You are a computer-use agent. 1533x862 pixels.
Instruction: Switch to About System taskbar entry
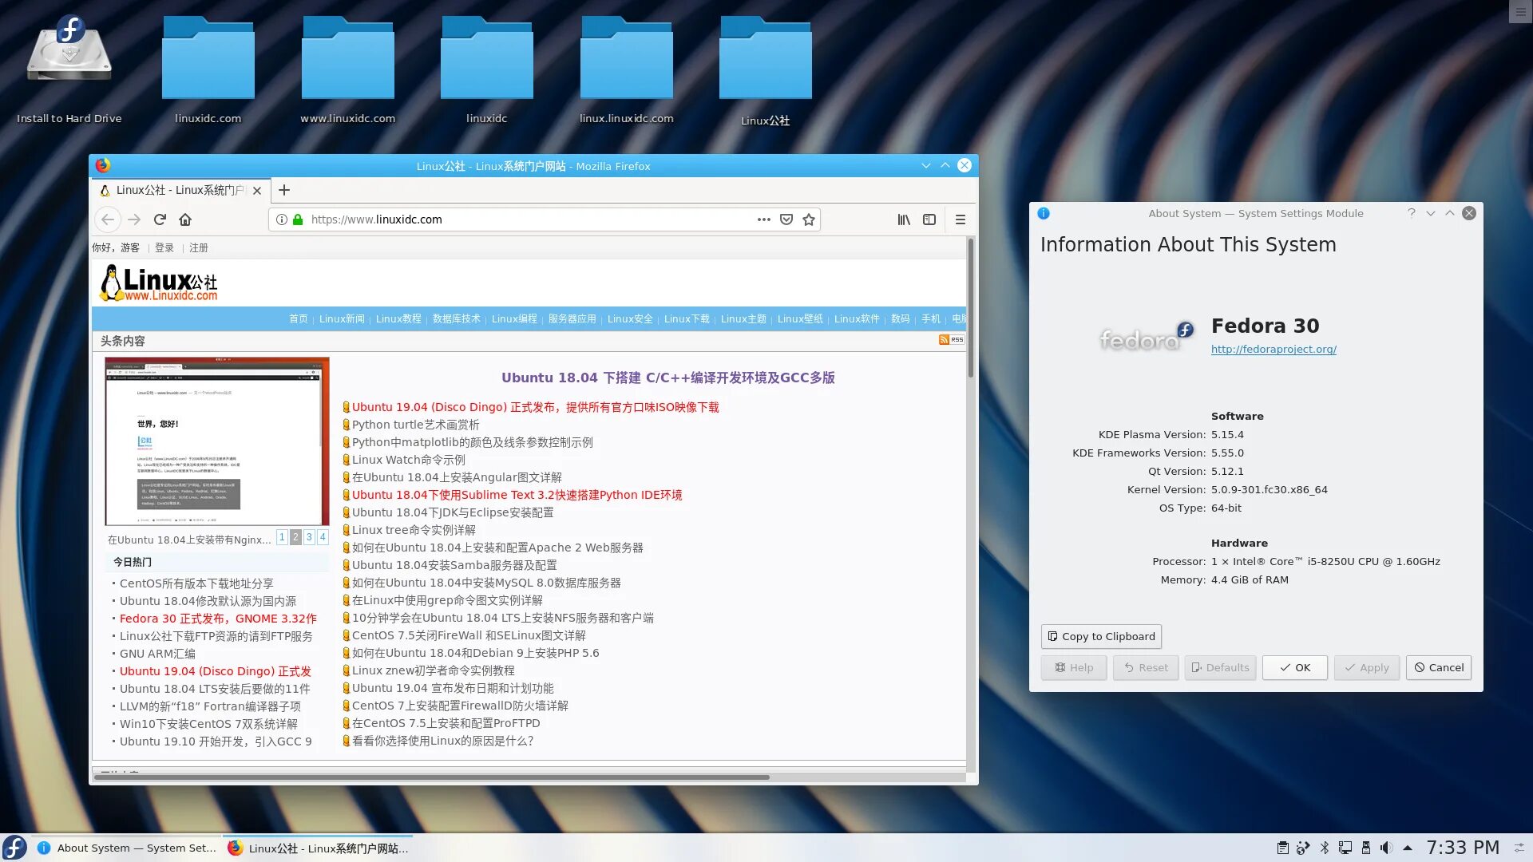(128, 848)
